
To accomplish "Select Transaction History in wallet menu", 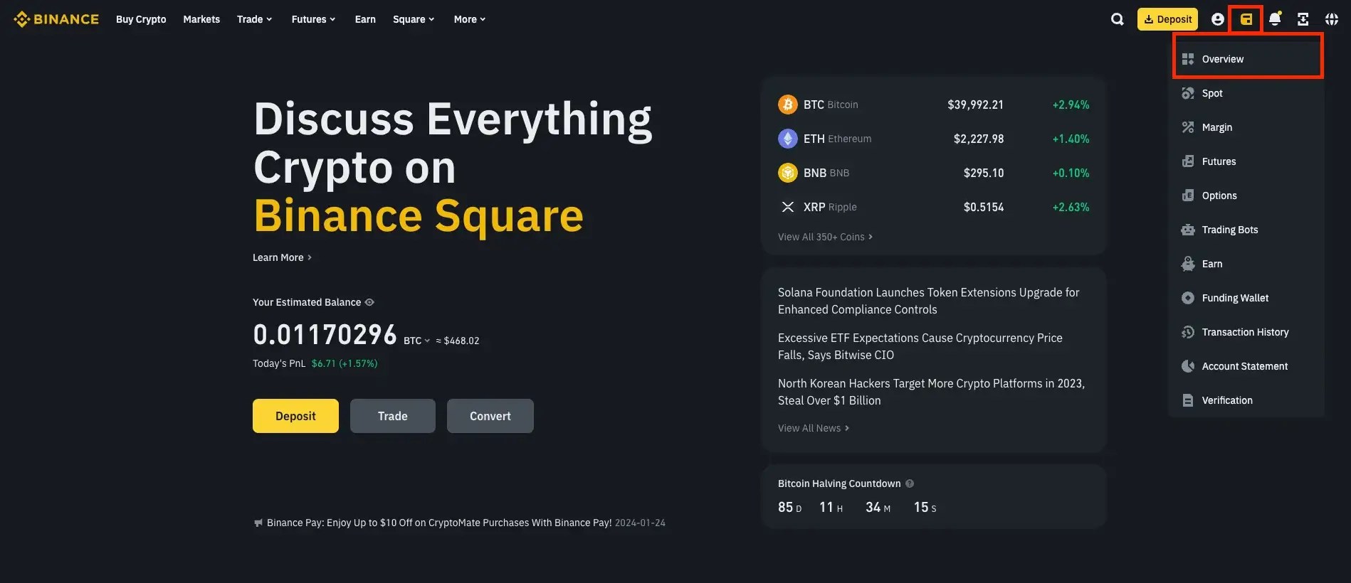I will pyautogui.click(x=1246, y=332).
